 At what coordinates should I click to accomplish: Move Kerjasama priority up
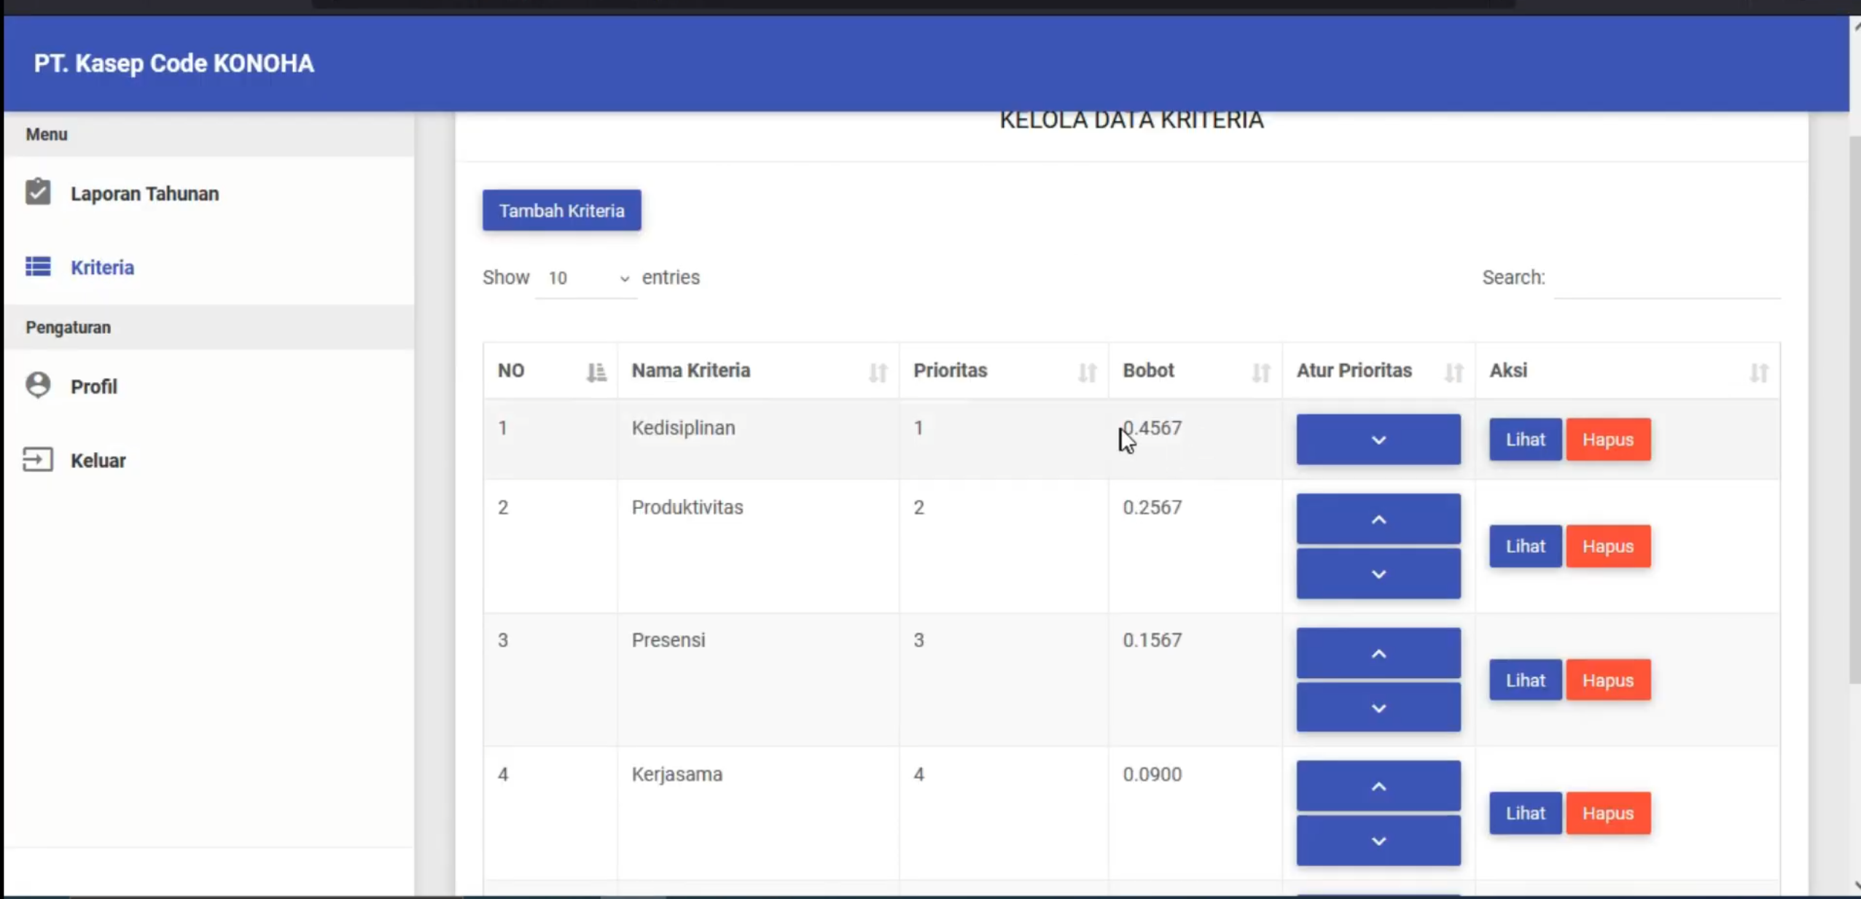tap(1378, 786)
